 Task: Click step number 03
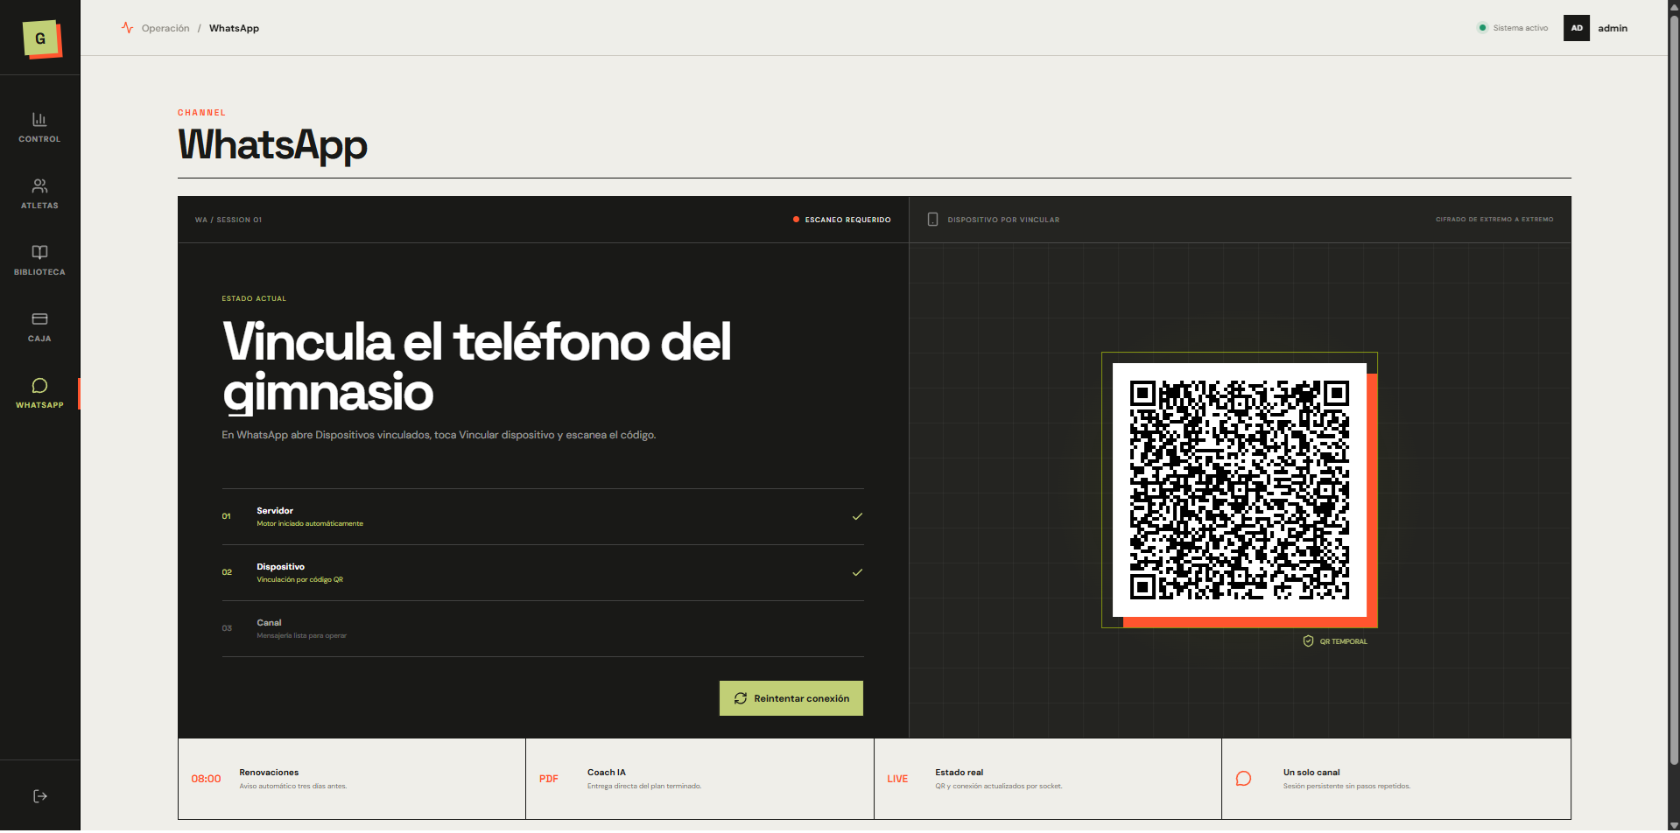[x=227, y=628]
